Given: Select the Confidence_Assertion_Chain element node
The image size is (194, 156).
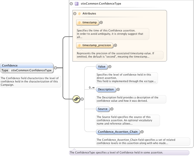Looking at the screenshot, I should (x=118, y=132).
